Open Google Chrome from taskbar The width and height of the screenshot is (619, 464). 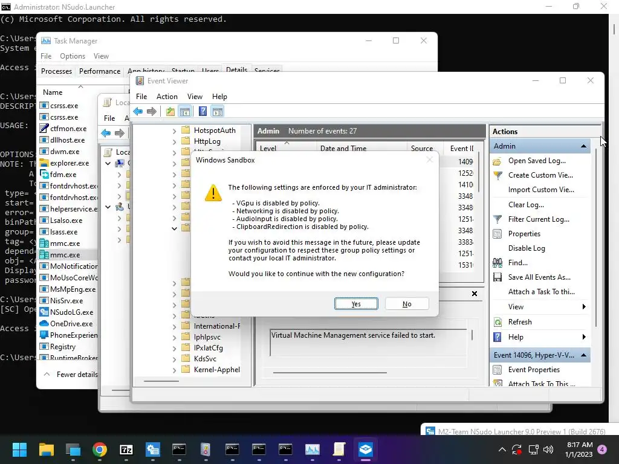(x=100, y=449)
